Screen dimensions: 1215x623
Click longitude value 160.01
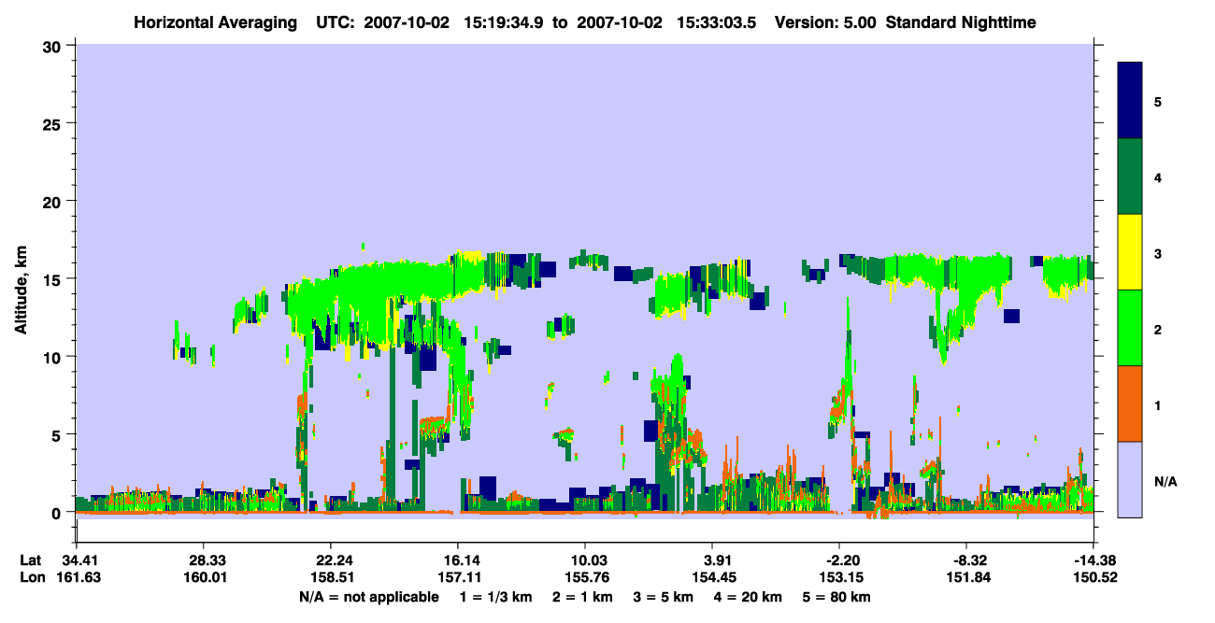click(x=203, y=578)
